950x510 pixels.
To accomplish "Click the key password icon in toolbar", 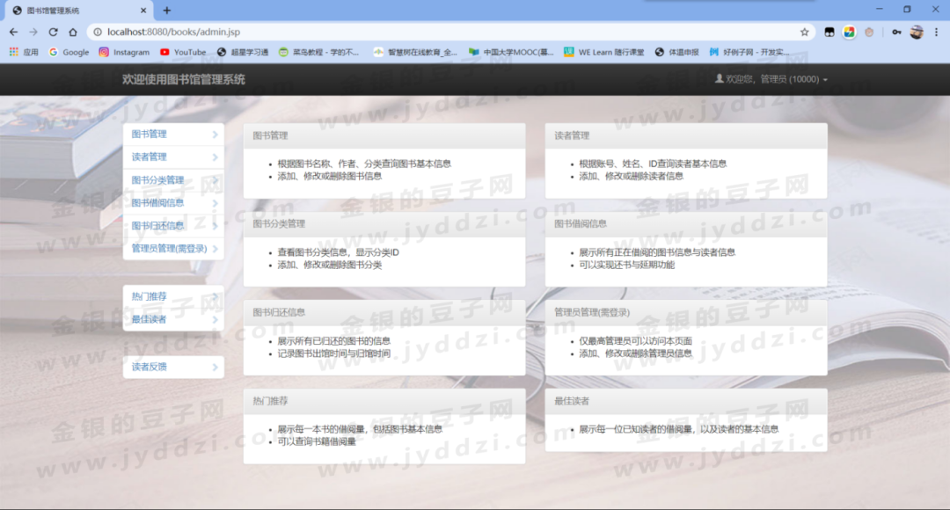I will [x=896, y=33].
